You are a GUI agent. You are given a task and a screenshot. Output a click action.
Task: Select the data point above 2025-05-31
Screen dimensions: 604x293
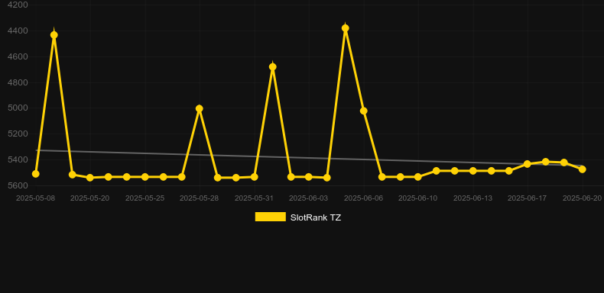[255, 177]
